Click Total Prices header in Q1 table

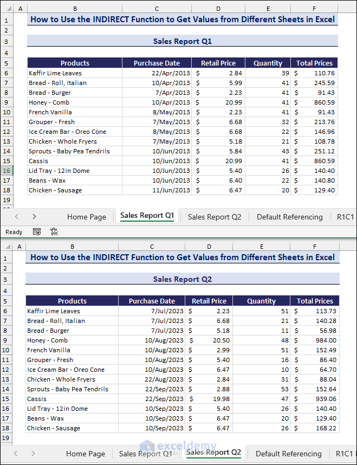[x=314, y=63]
